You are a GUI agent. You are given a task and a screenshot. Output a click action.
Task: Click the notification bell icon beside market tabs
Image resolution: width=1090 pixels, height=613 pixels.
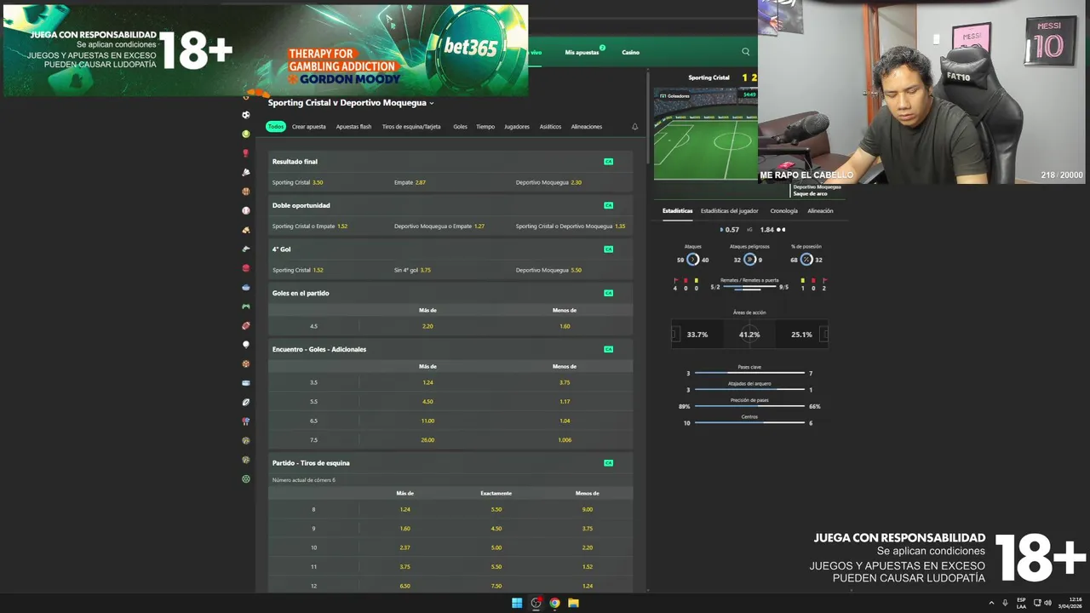tap(634, 127)
